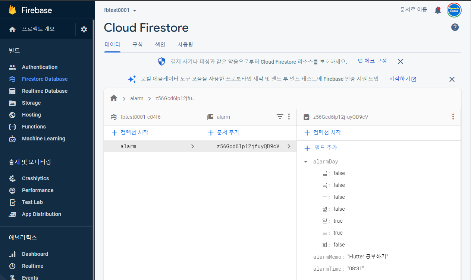Click the chevron beside the document ID row
The height and width of the screenshot is (280, 471).
(x=289, y=146)
